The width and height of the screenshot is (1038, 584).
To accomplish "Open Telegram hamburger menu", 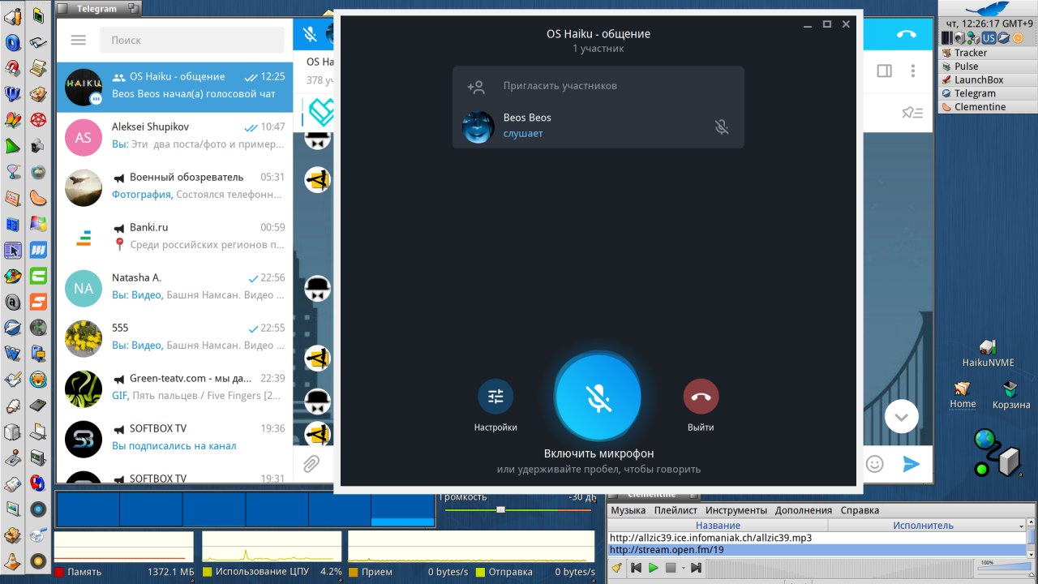I will [79, 40].
